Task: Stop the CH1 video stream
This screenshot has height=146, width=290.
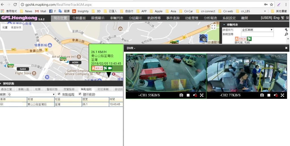Action: point(188,95)
